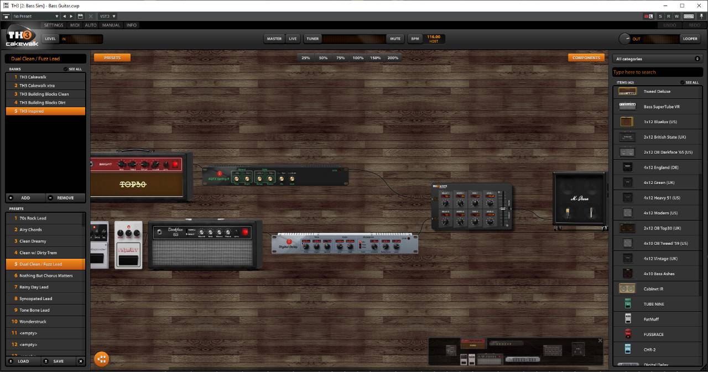Open the No Preset dropdown
Image resolution: width=708 pixels, height=372 pixels.
(x=35, y=17)
